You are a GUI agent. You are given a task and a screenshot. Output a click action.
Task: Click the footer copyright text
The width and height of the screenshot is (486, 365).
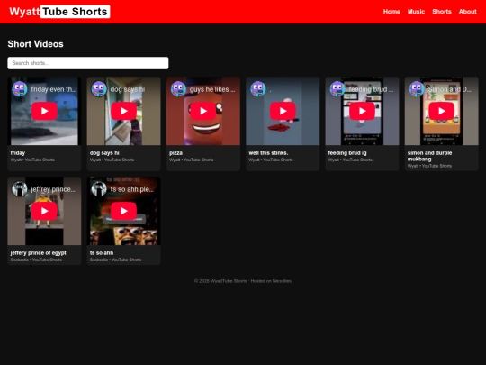point(243,281)
